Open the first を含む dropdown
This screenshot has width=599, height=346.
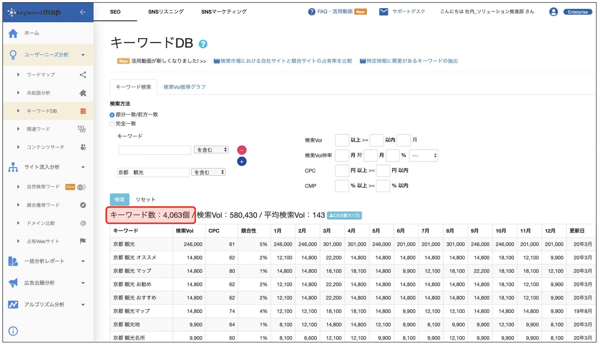(211, 149)
